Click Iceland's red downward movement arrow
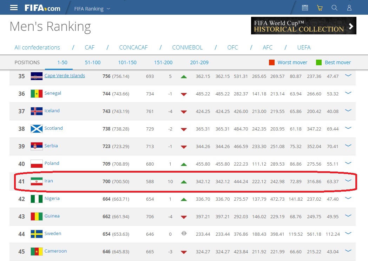368x261 pixels. tap(184, 111)
